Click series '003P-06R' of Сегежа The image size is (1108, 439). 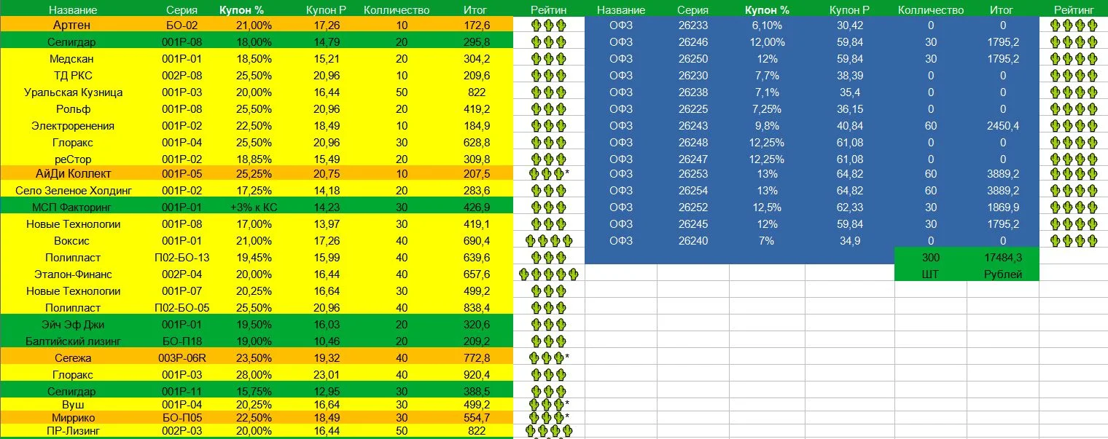[x=182, y=358]
